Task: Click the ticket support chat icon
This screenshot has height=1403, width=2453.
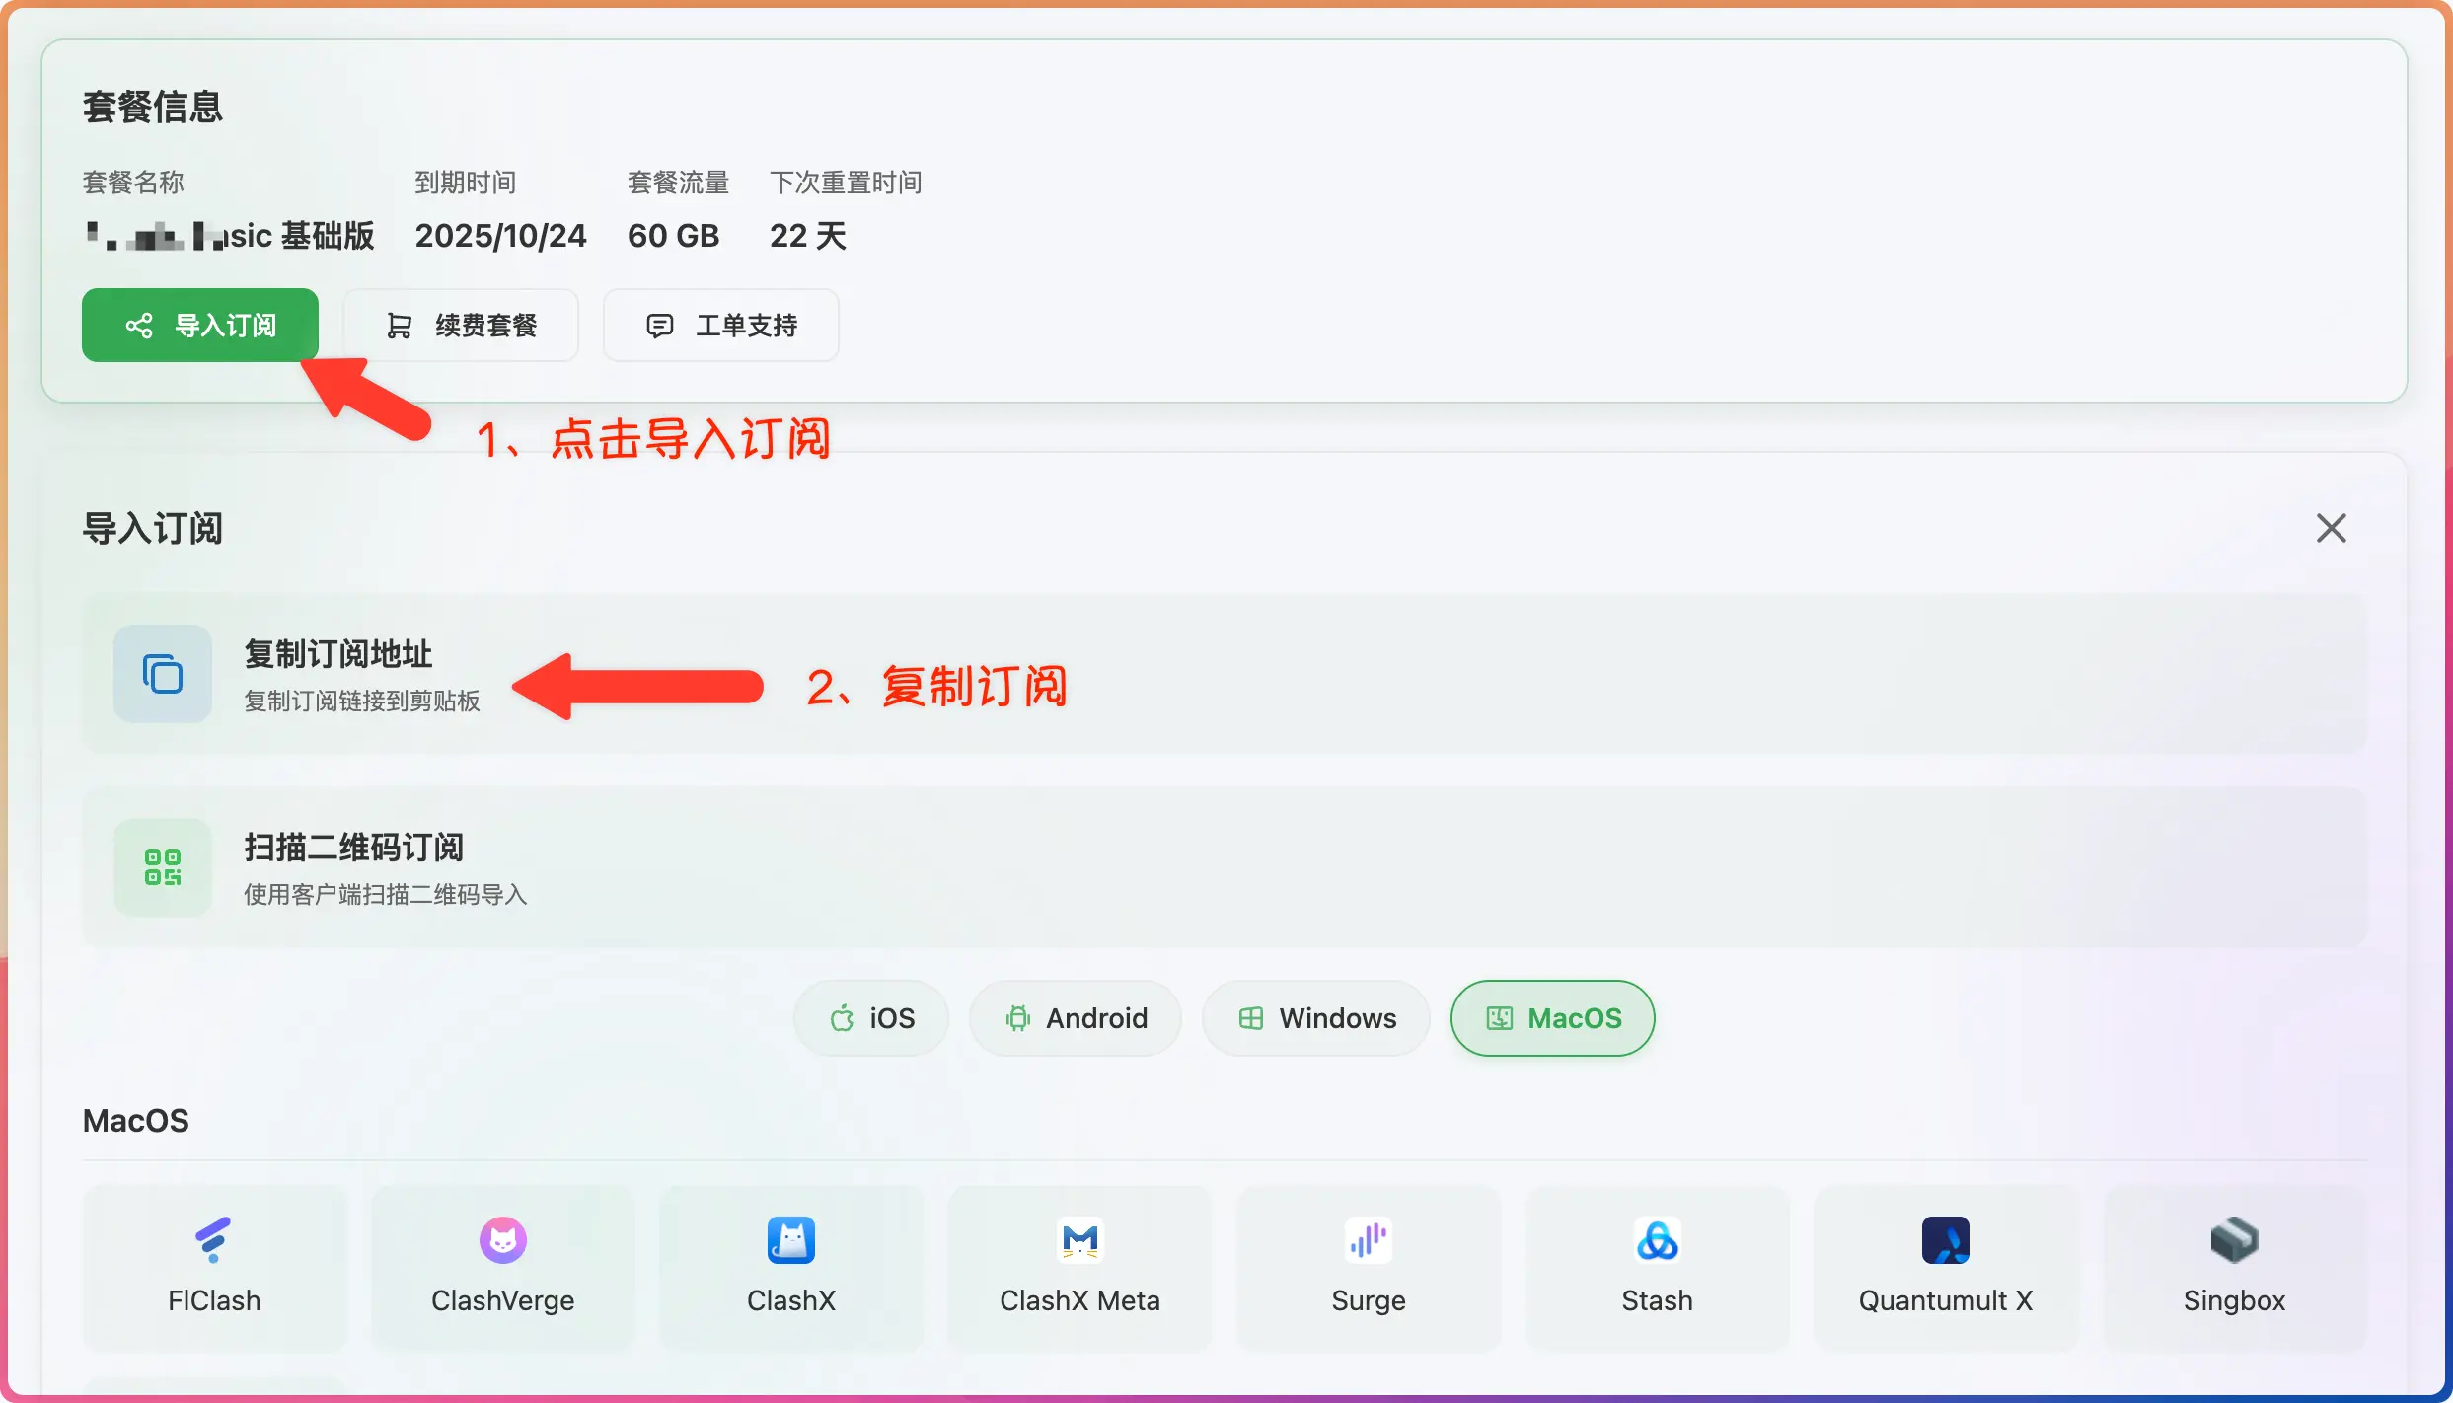Action: (659, 325)
